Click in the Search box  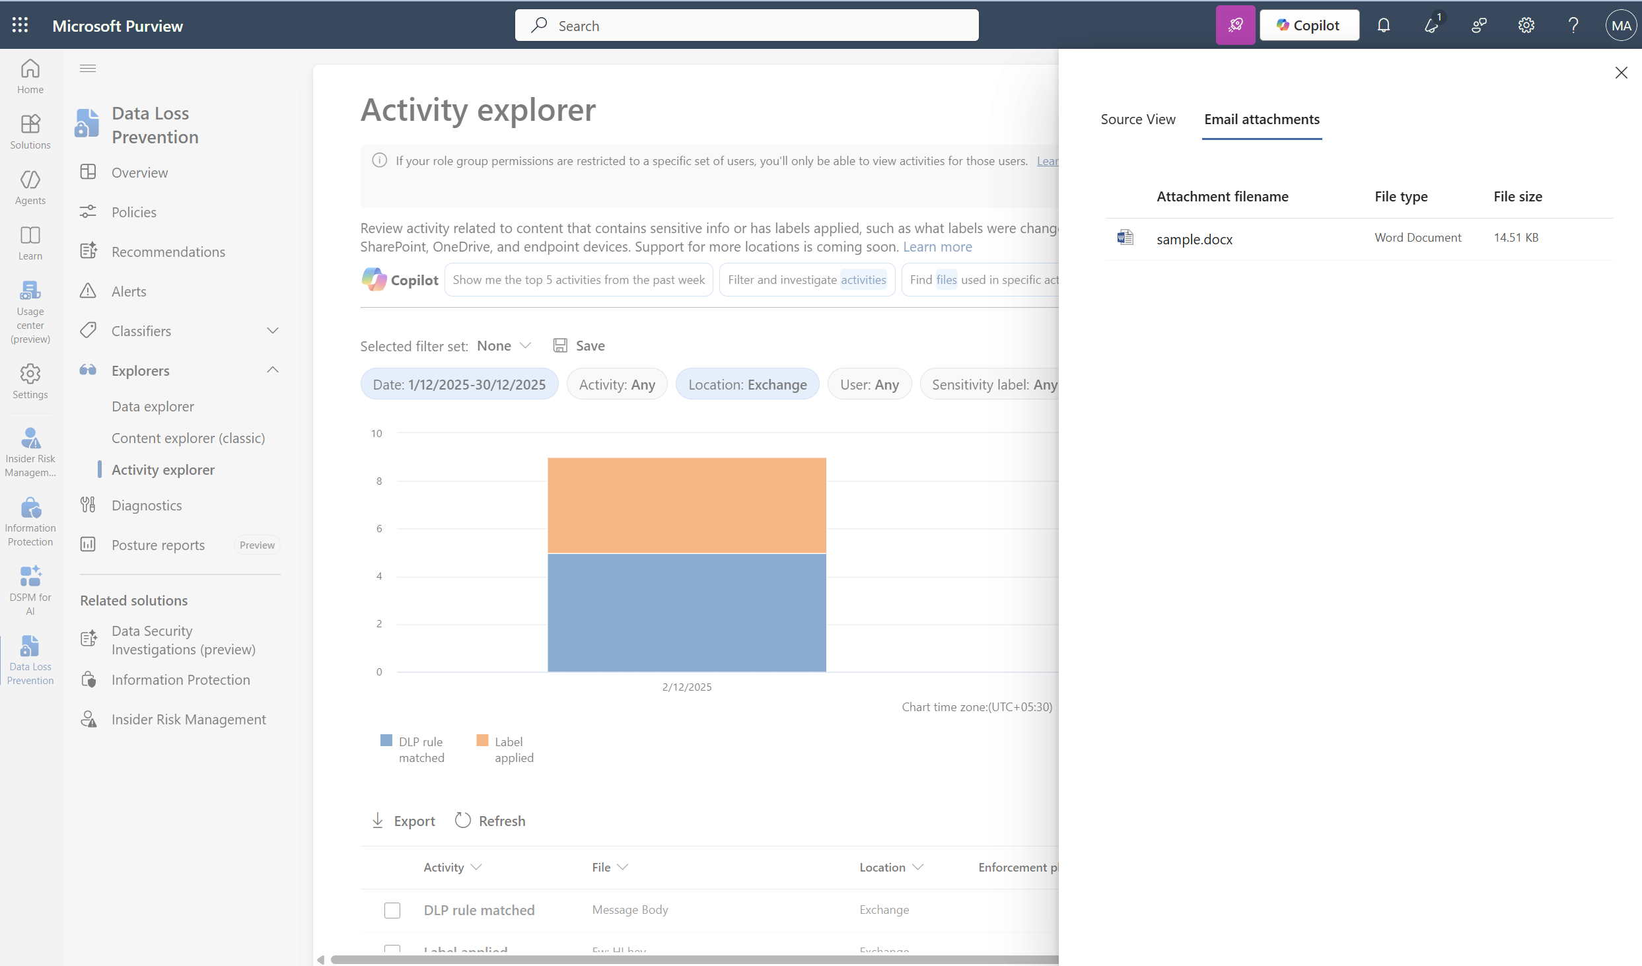[746, 25]
